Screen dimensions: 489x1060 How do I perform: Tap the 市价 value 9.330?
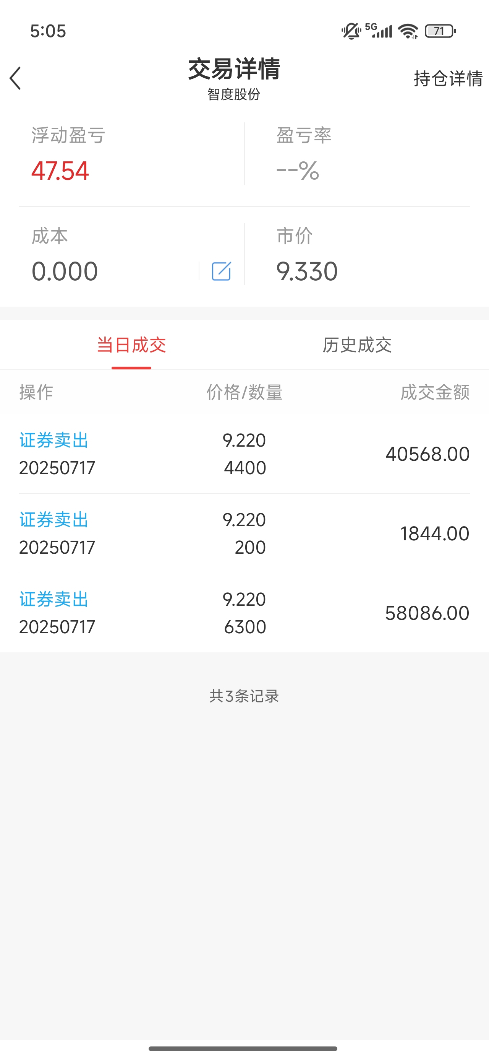pyautogui.click(x=307, y=272)
